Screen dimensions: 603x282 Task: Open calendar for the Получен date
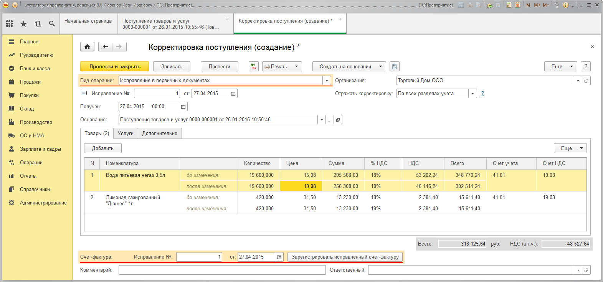(183, 107)
